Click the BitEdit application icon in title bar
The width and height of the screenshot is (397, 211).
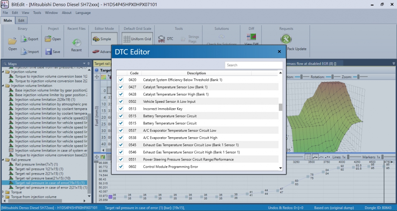(5, 4)
